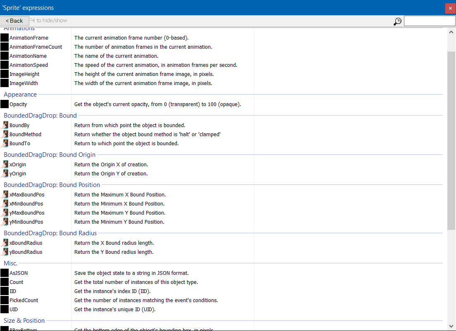Click the Animations category header

(x=19, y=28)
